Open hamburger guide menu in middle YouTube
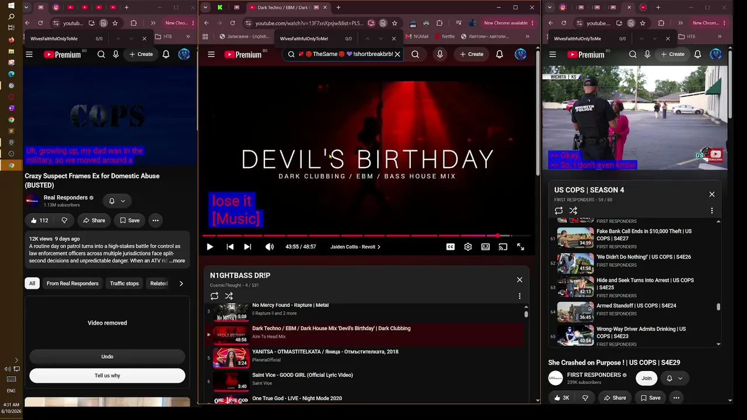Image resolution: width=747 pixels, height=420 pixels. coord(211,54)
